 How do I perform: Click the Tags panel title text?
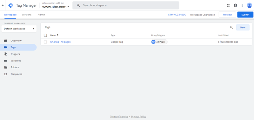[47, 27]
